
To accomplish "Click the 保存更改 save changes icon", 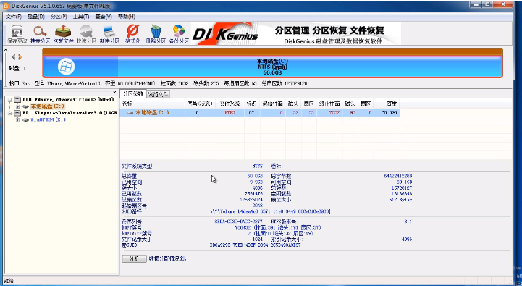I will 17,34.
